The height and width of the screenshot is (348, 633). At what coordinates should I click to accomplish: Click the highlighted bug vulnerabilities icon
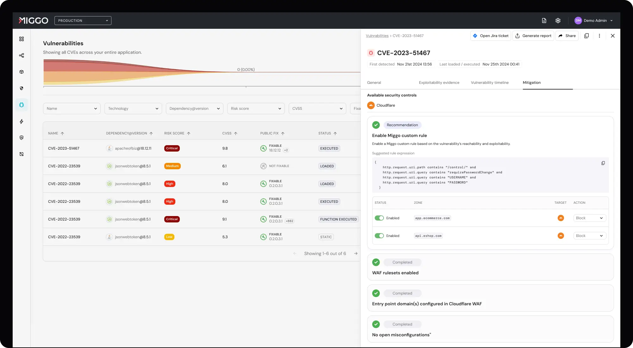tap(22, 105)
